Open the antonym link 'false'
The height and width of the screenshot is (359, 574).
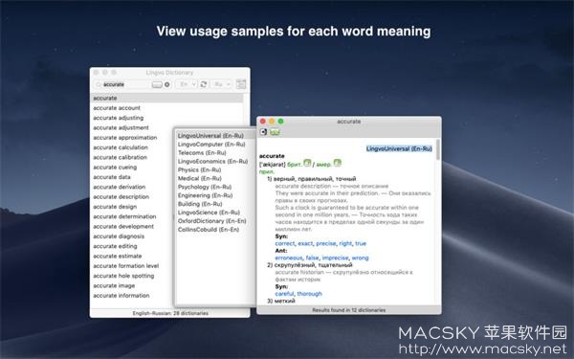coord(312,258)
